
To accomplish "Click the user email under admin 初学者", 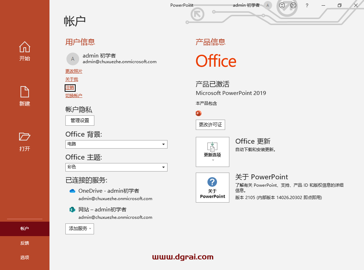I will [x=119, y=62].
